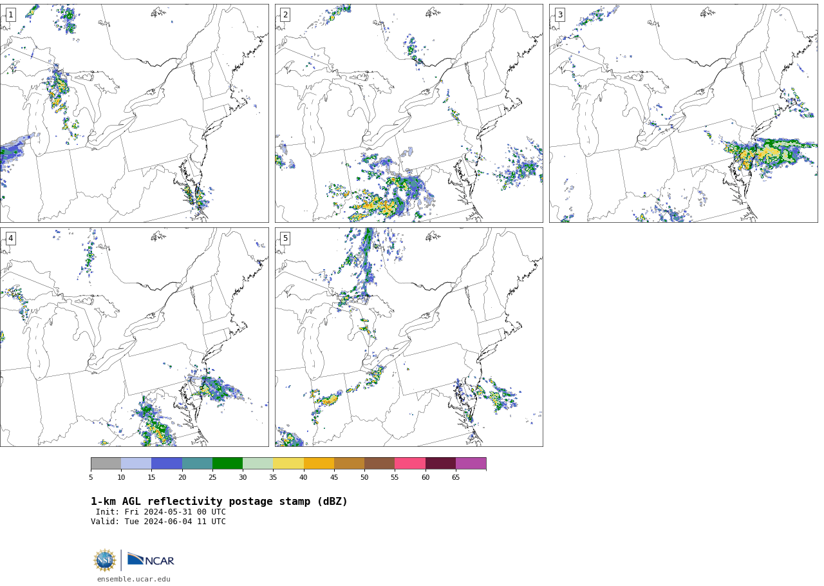Click colorbar tick label '65'
This screenshot has width=824, height=586.
point(456,477)
